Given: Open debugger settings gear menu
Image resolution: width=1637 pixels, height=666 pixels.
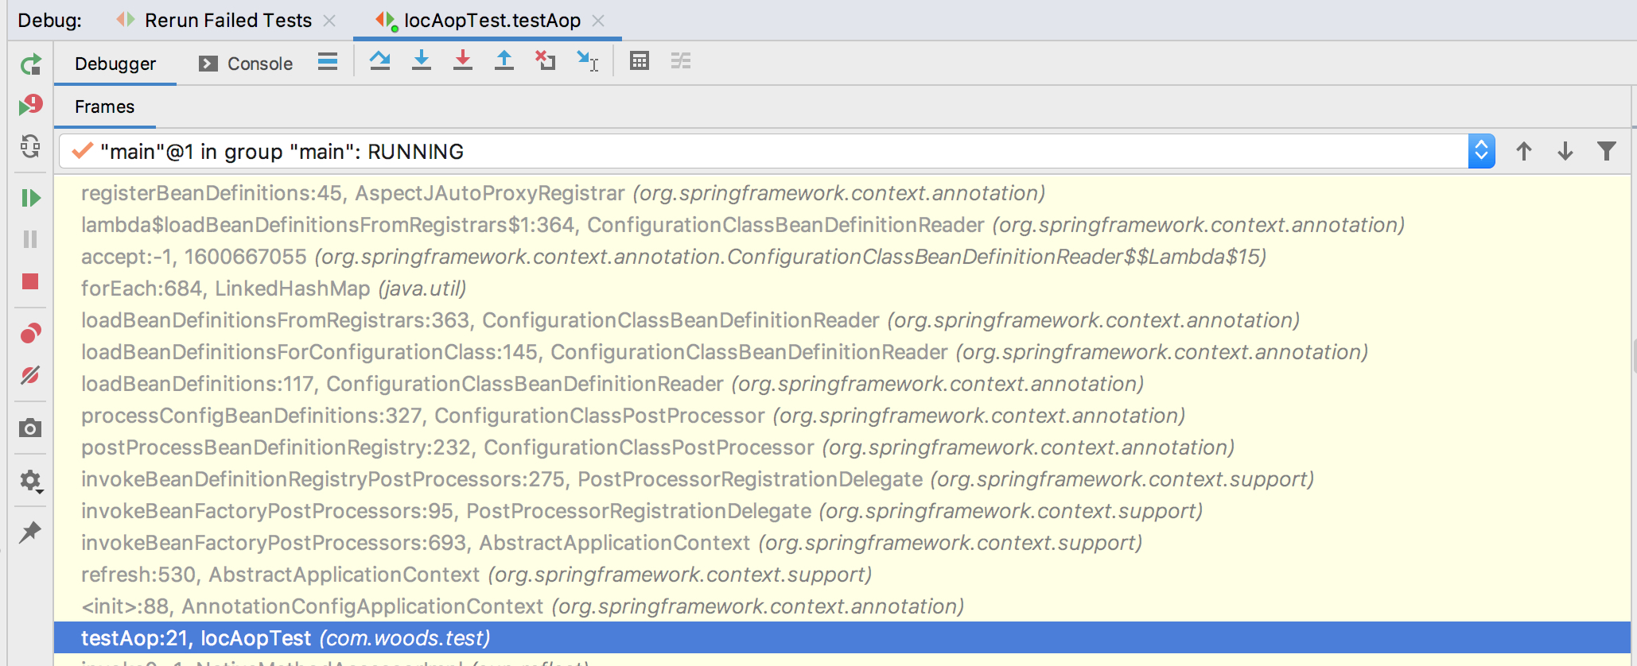Looking at the screenshot, I should (30, 481).
